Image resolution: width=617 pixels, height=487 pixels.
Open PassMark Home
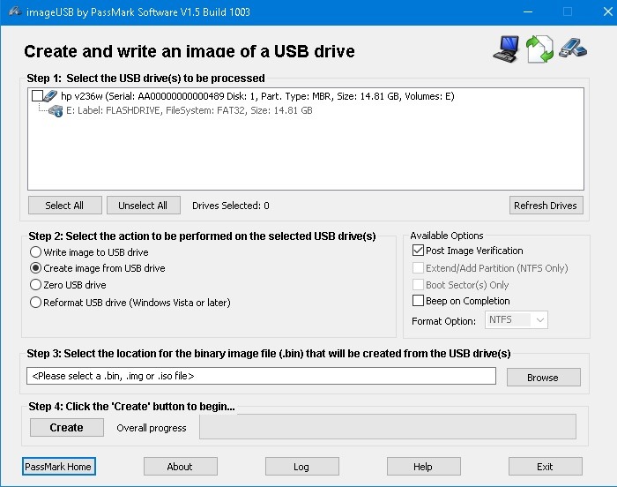click(59, 467)
